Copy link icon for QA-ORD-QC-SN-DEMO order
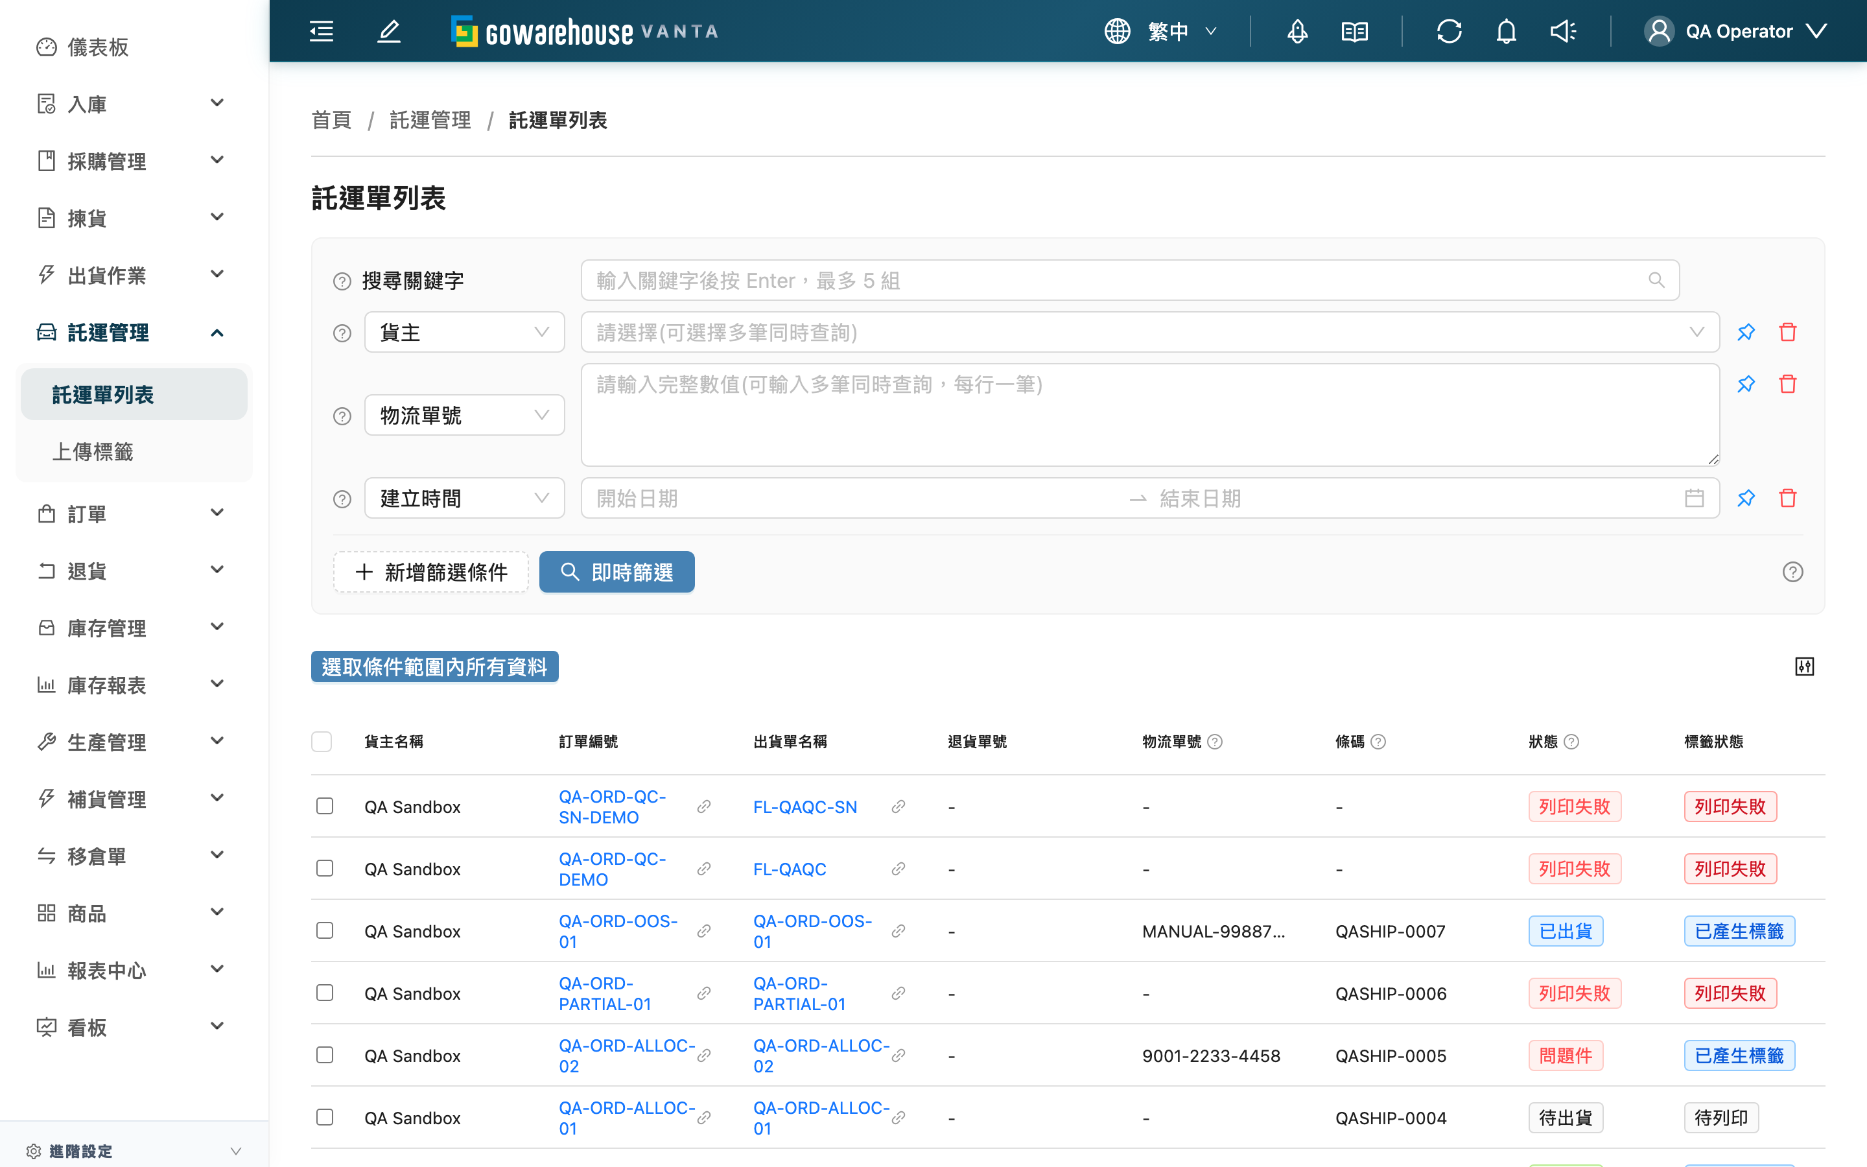The image size is (1867, 1167). 703,807
